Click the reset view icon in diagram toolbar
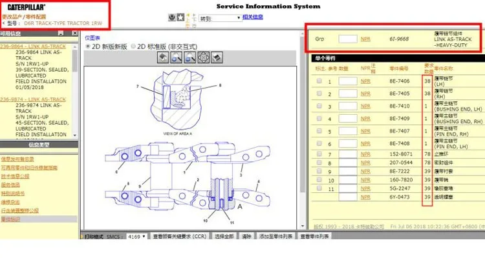485x258 pixels. pyautogui.click(x=163, y=57)
